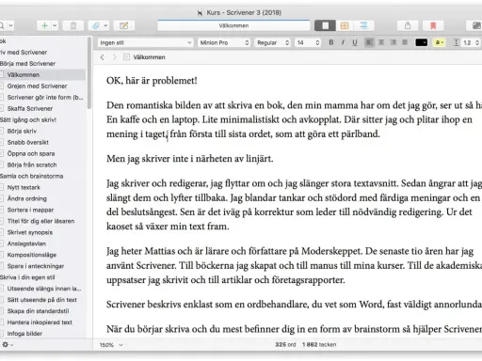Select the Sätt igång och skriv! folder

(28, 119)
